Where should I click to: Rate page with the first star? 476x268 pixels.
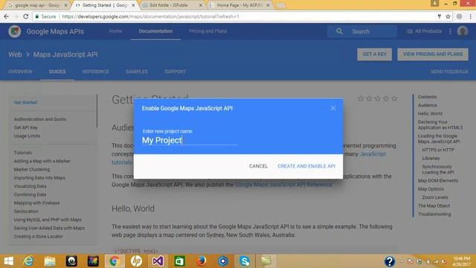(x=361, y=98)
